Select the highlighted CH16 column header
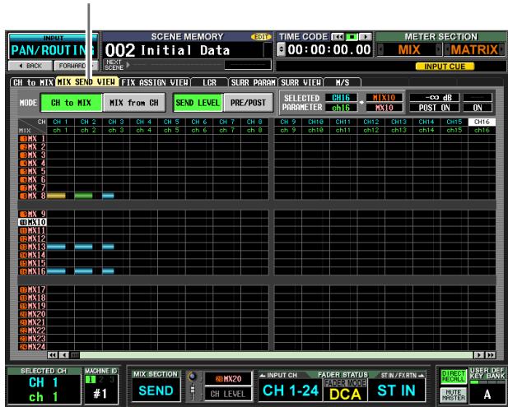Viewport: 508px width, 407px height. [482, 122]
